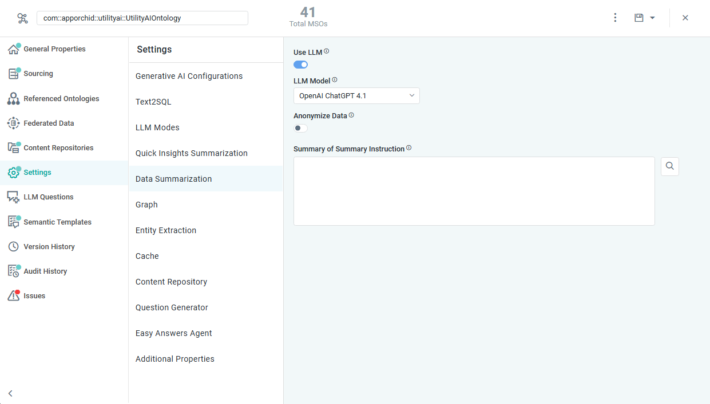Click the Version History clock icon
This screenshot has height=404, width=710.
[14, 247]
